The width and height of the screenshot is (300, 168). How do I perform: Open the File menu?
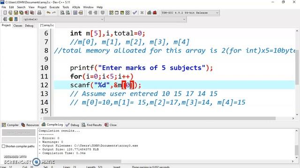(x=4, y=7)
